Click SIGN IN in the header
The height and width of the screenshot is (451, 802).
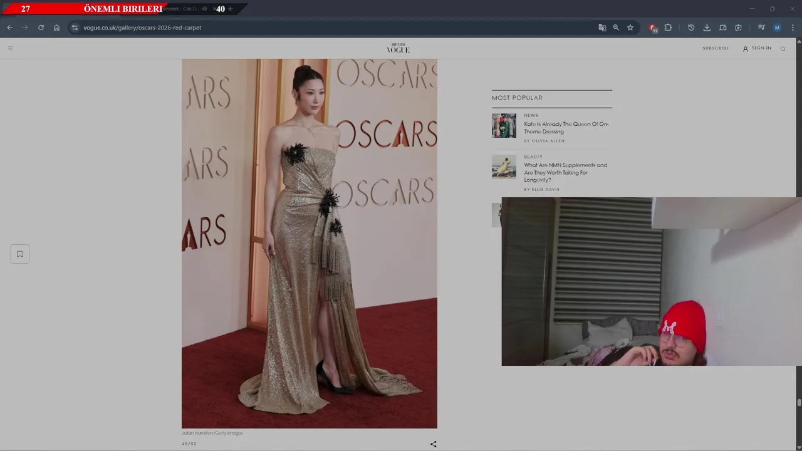pos(757,48)
